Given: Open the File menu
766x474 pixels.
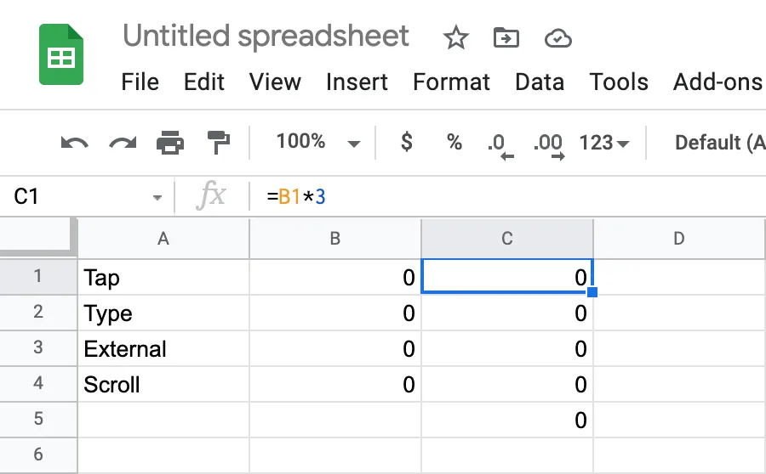Looking at the screenshot, I should click(x=140, y=82).
